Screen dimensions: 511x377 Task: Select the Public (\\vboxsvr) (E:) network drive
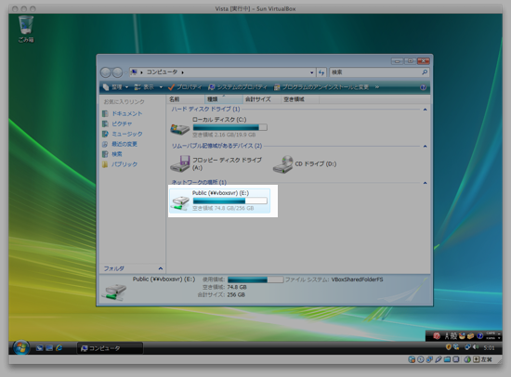coord(219,201)
